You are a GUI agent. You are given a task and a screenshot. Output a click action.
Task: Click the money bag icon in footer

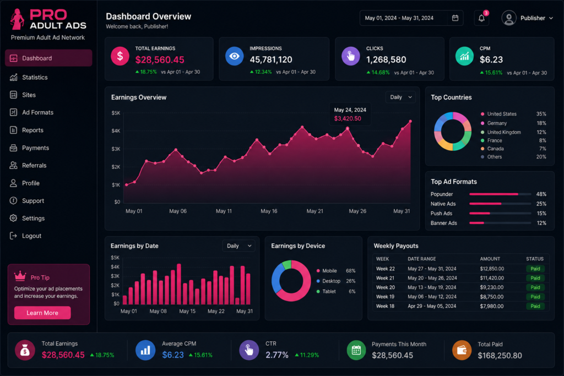(25, 350)
